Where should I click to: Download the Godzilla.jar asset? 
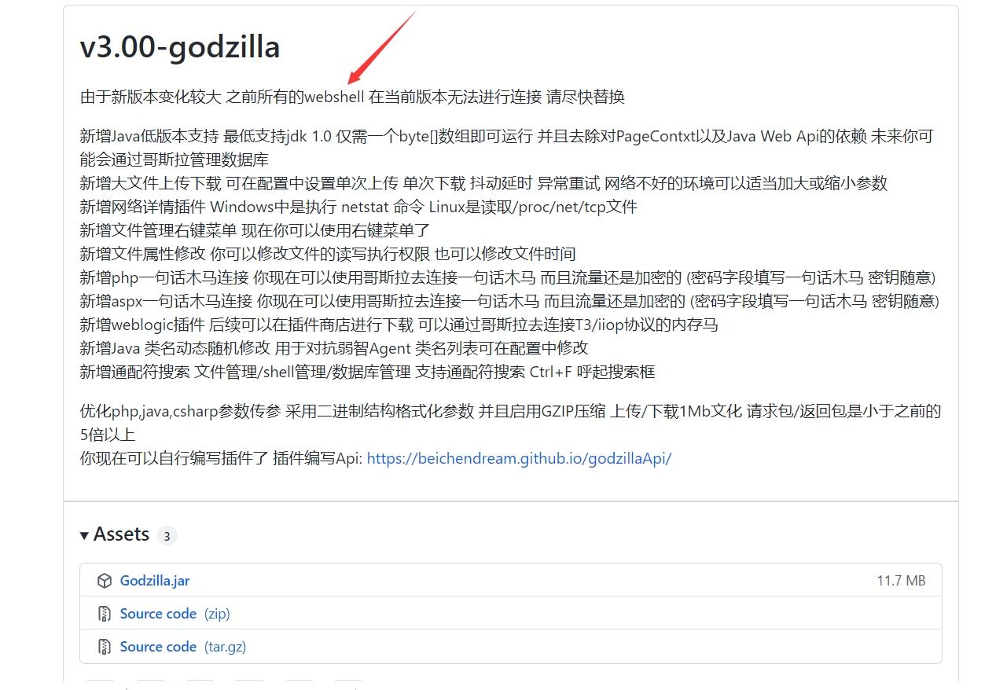(155, 581)
